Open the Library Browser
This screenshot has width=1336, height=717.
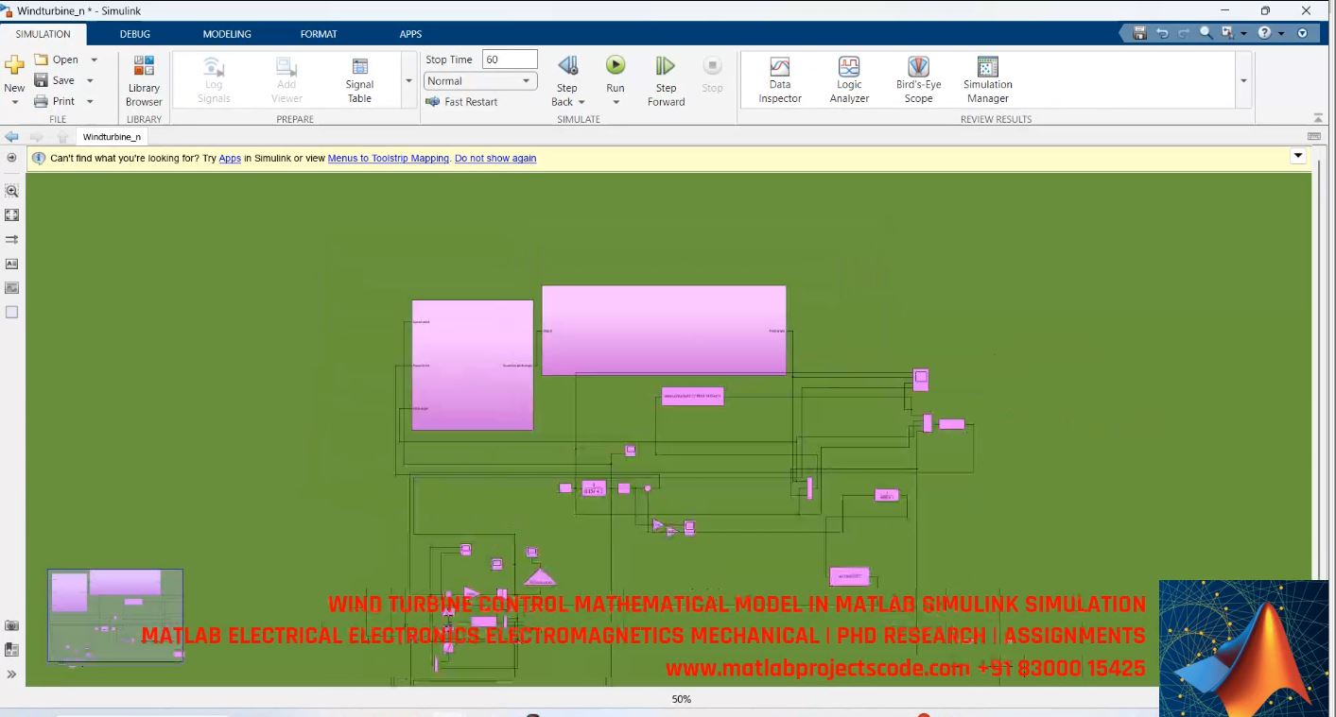[x=143, y=80]
